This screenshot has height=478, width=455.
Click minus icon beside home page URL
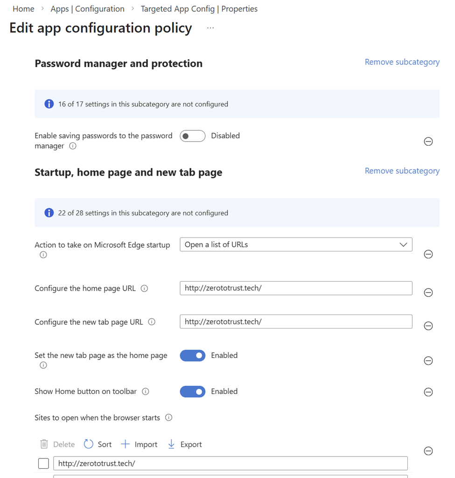coord(428,293)
